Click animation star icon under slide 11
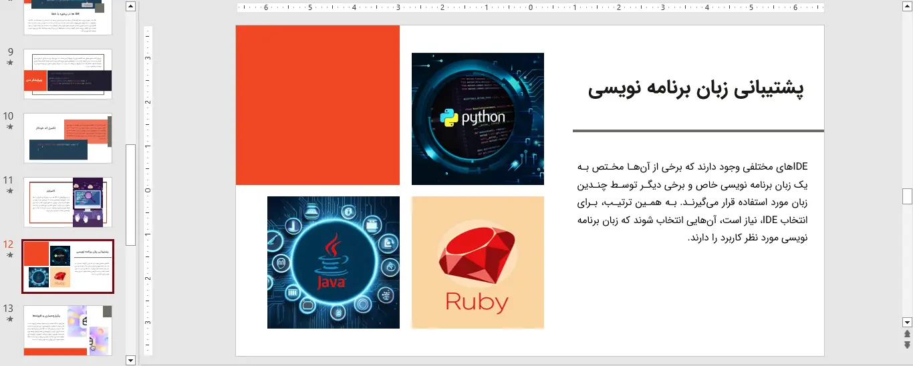913x366 pixels. click(9, 191)
